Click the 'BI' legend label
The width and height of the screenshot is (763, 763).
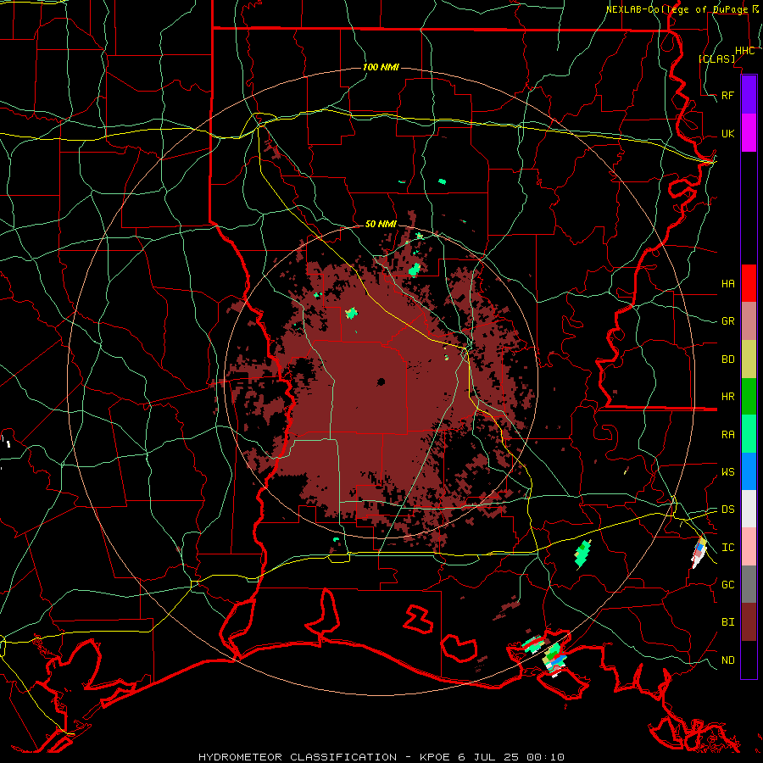tap(727, 622)
